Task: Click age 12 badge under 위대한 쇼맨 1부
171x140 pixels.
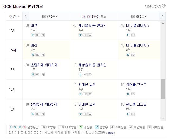Action: pos(80,94)
